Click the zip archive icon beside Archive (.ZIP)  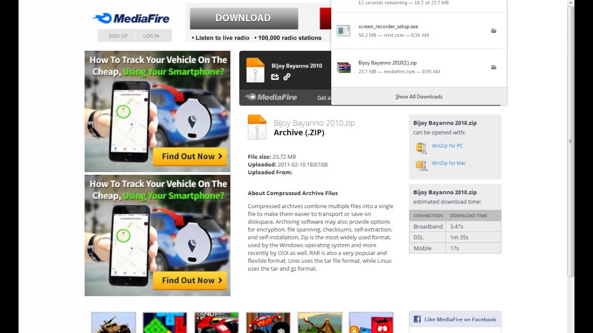(257, 127)
